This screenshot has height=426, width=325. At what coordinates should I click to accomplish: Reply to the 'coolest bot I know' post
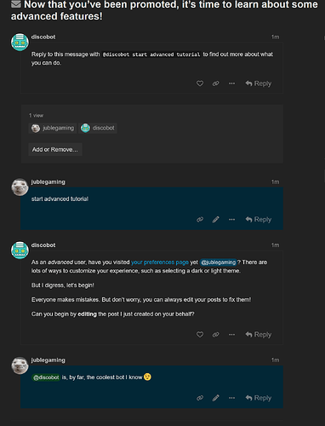tap(259, 398)
